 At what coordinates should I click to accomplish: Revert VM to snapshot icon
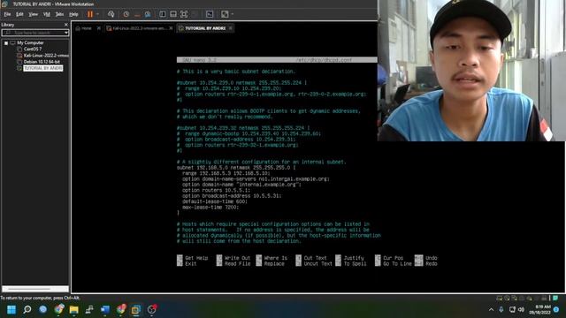[x=137, y=14]
